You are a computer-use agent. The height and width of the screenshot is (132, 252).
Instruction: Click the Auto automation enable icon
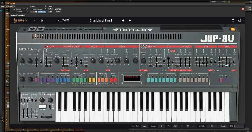tap(50, 9)
